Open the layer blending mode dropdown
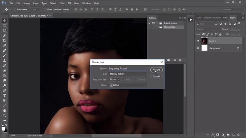This screenshot has width=246, height=138. [x=208, y=29]
